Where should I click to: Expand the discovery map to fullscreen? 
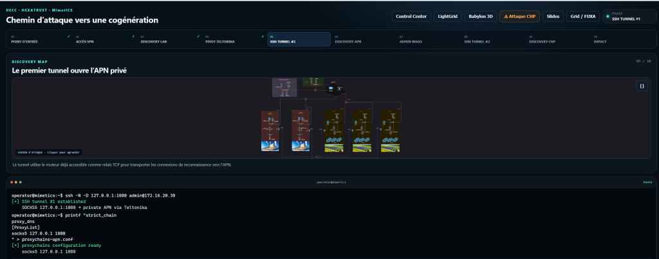[642, 85]
